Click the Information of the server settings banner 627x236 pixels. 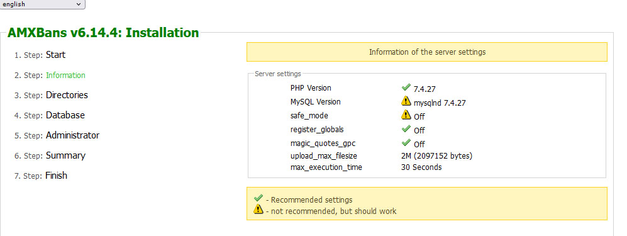tap(426, 52)
